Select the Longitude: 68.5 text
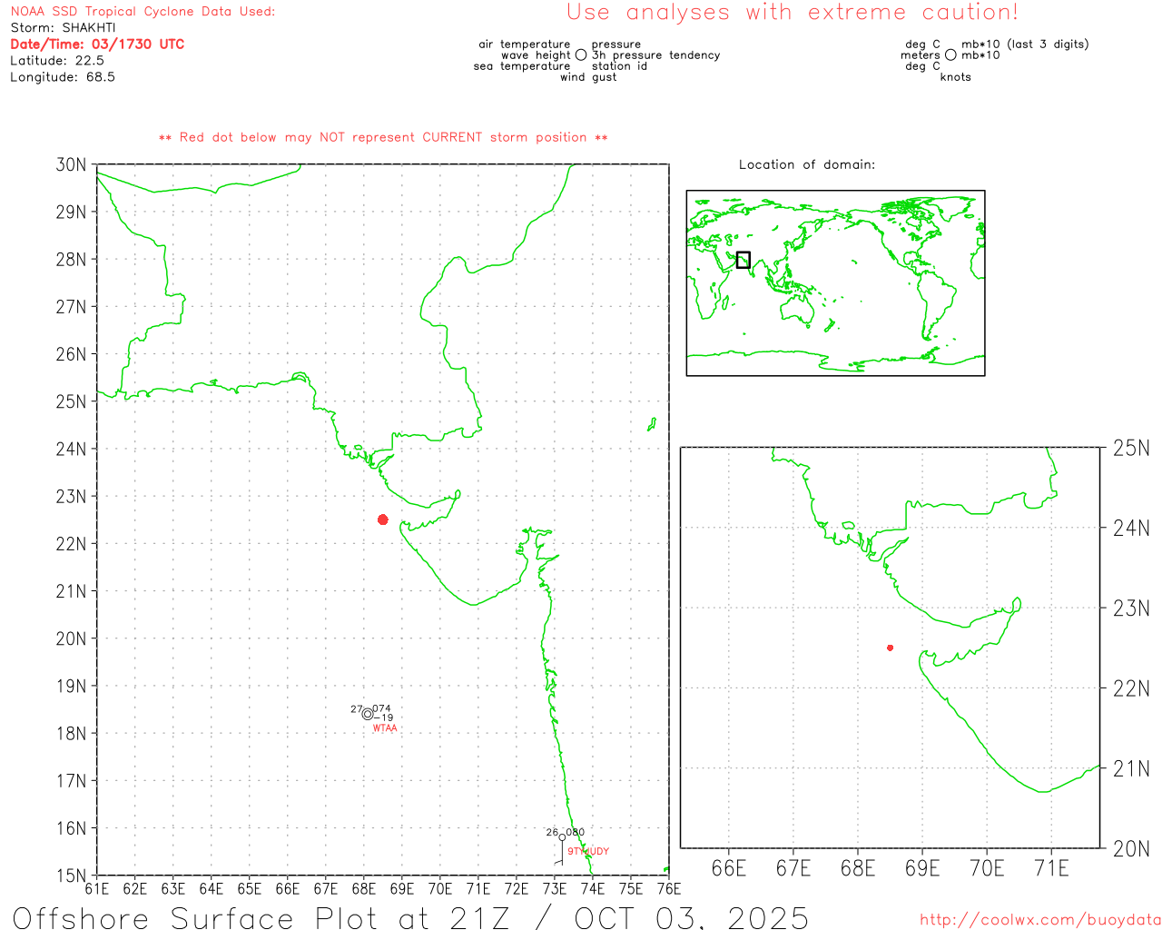The width and height of the screenshot is (1162, 930). pyautogui.click(x=63, y=77)
